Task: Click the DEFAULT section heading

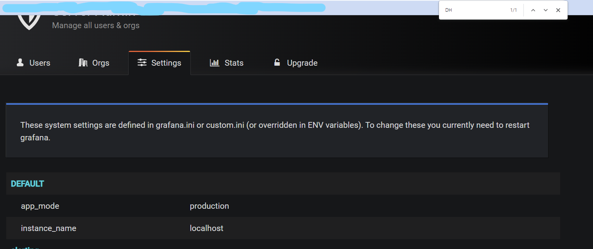Action: tap(27, 184)
